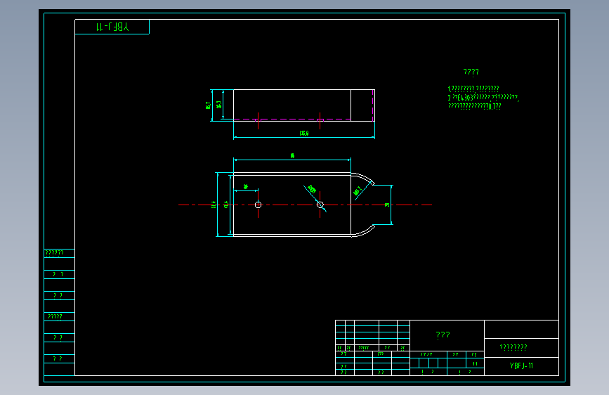The width and height of the screenshot is (609, 395).
Task: Click the '51.4' outer height dimension text
Action: tap(214, 205)
